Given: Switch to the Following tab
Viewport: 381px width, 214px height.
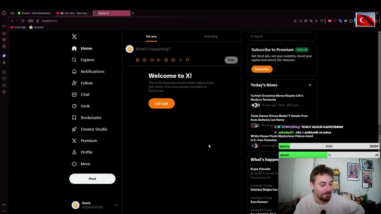Looking at the screenshot, I should [211, 36].
